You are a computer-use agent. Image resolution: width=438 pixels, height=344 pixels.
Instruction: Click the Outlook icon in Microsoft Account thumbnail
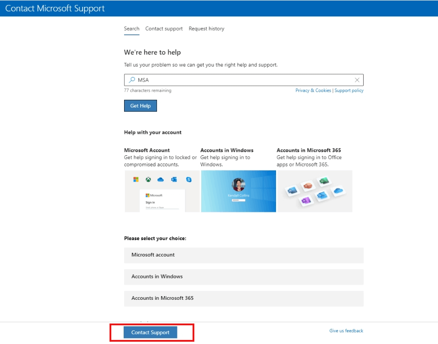tap(174, 180)
